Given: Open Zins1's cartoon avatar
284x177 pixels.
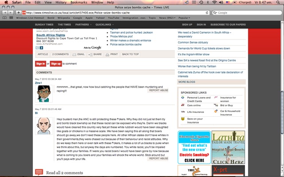Looking at the screenshot, I should [44, 93].
